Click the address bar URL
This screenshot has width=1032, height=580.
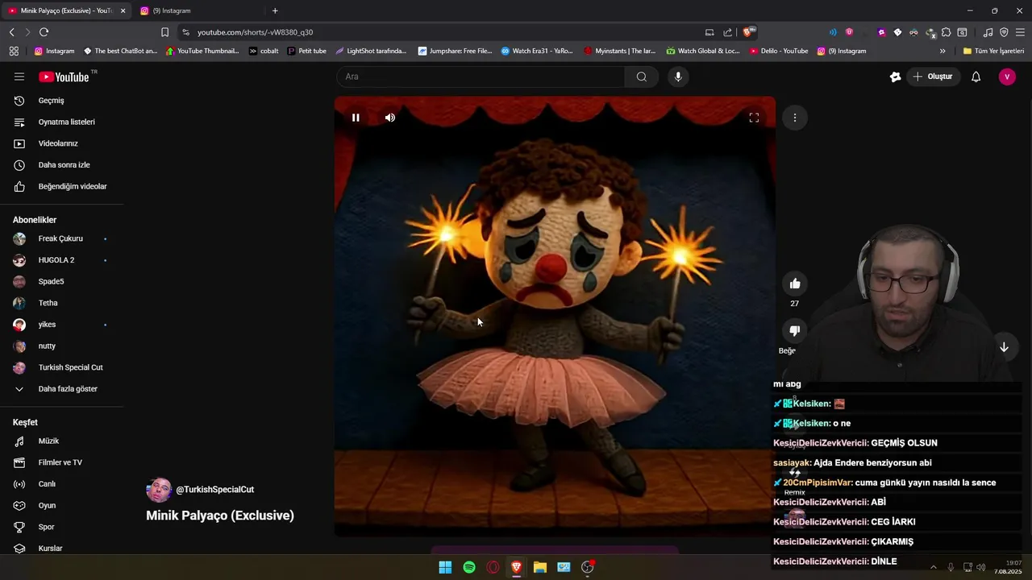pyautogui.click(x=255, y=32)
